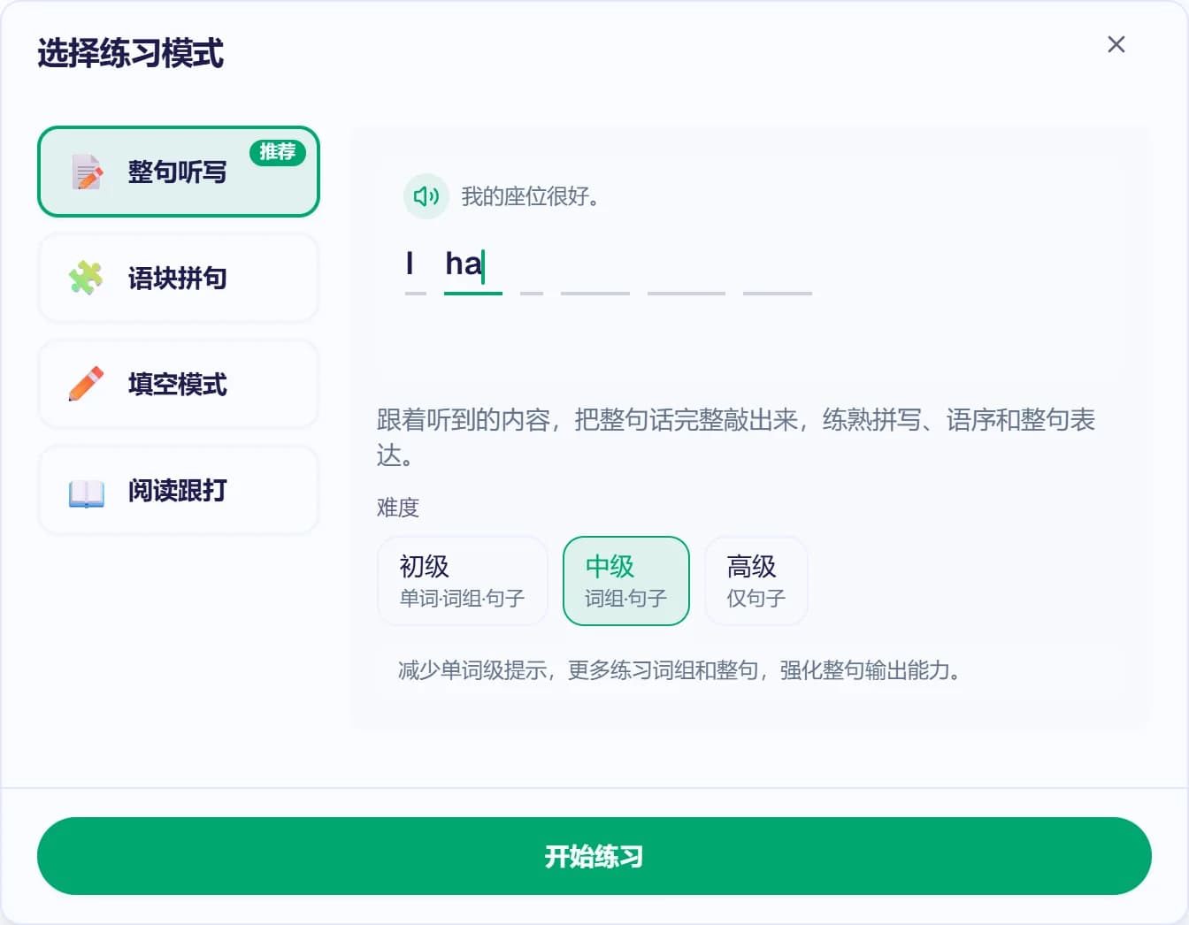Image resolution: width=1189 pixels, height=925 pixels.
Task: Click the first word 'I' in the sentence
Action: click(x=410, y=264)
